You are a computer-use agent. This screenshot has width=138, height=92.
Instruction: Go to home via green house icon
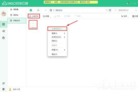(x=31, y=10)
